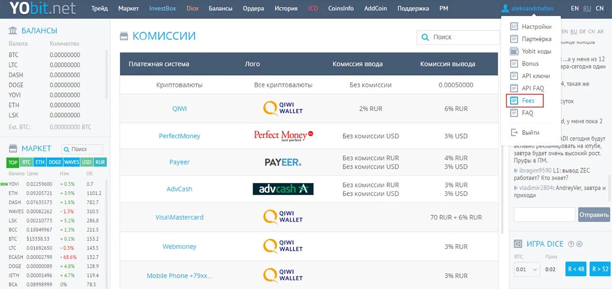Open the Трейд menu item
Image resolution: width=612 pixels, height=289 pixels.
100,8
